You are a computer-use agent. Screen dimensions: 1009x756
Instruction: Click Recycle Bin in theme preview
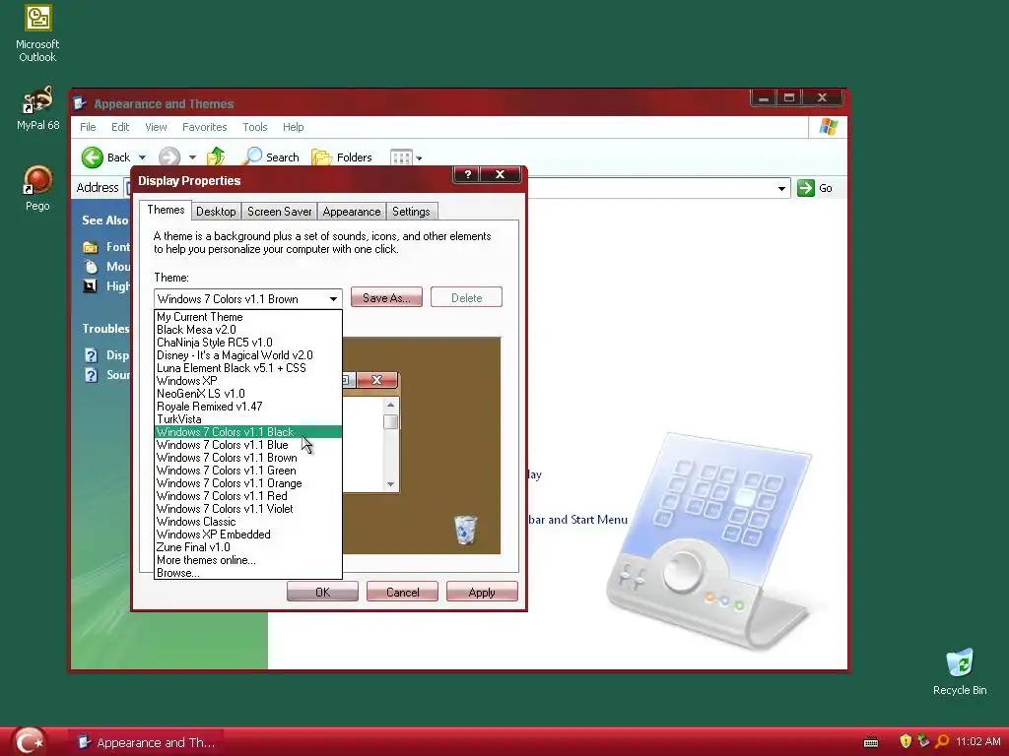point(465,530)
